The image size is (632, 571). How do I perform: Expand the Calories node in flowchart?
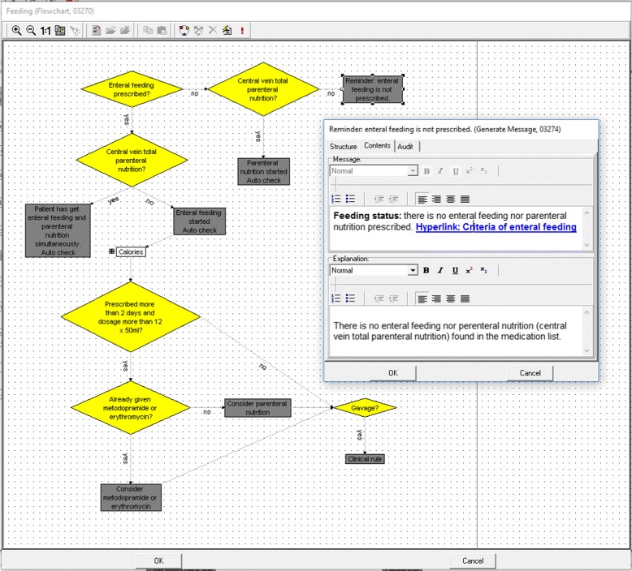(111, 252)
